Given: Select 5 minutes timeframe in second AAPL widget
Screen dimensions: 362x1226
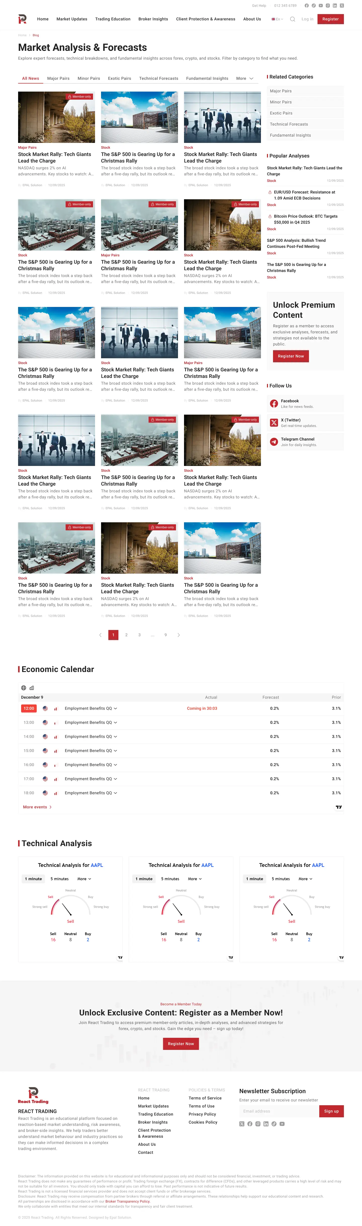Looking at the screenshot, I should tap(170, 879).
